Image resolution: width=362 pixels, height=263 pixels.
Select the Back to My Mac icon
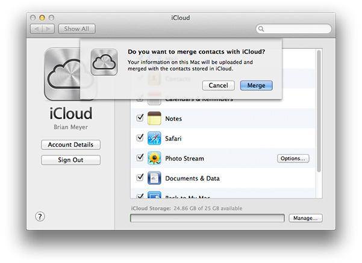[154, 195]
